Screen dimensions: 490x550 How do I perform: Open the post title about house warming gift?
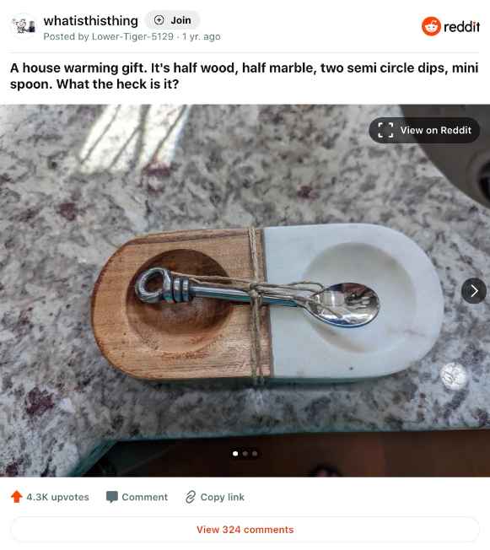click(244, 76)
